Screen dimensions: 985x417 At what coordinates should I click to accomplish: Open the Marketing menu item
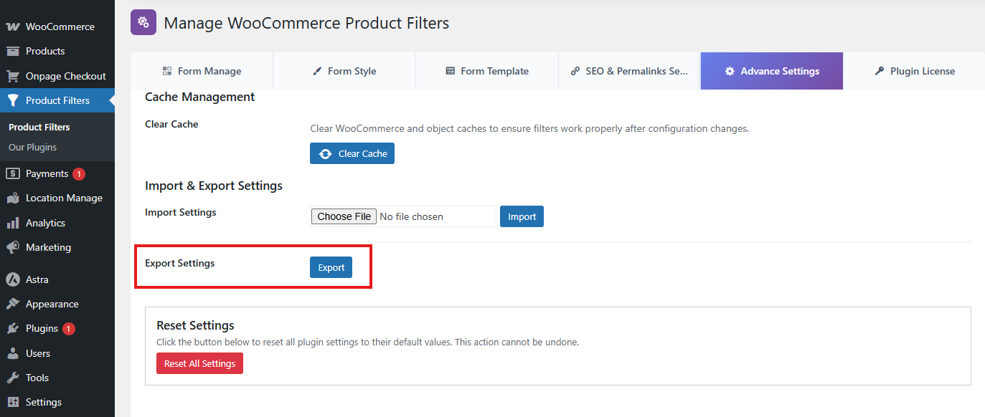point(57,247)
